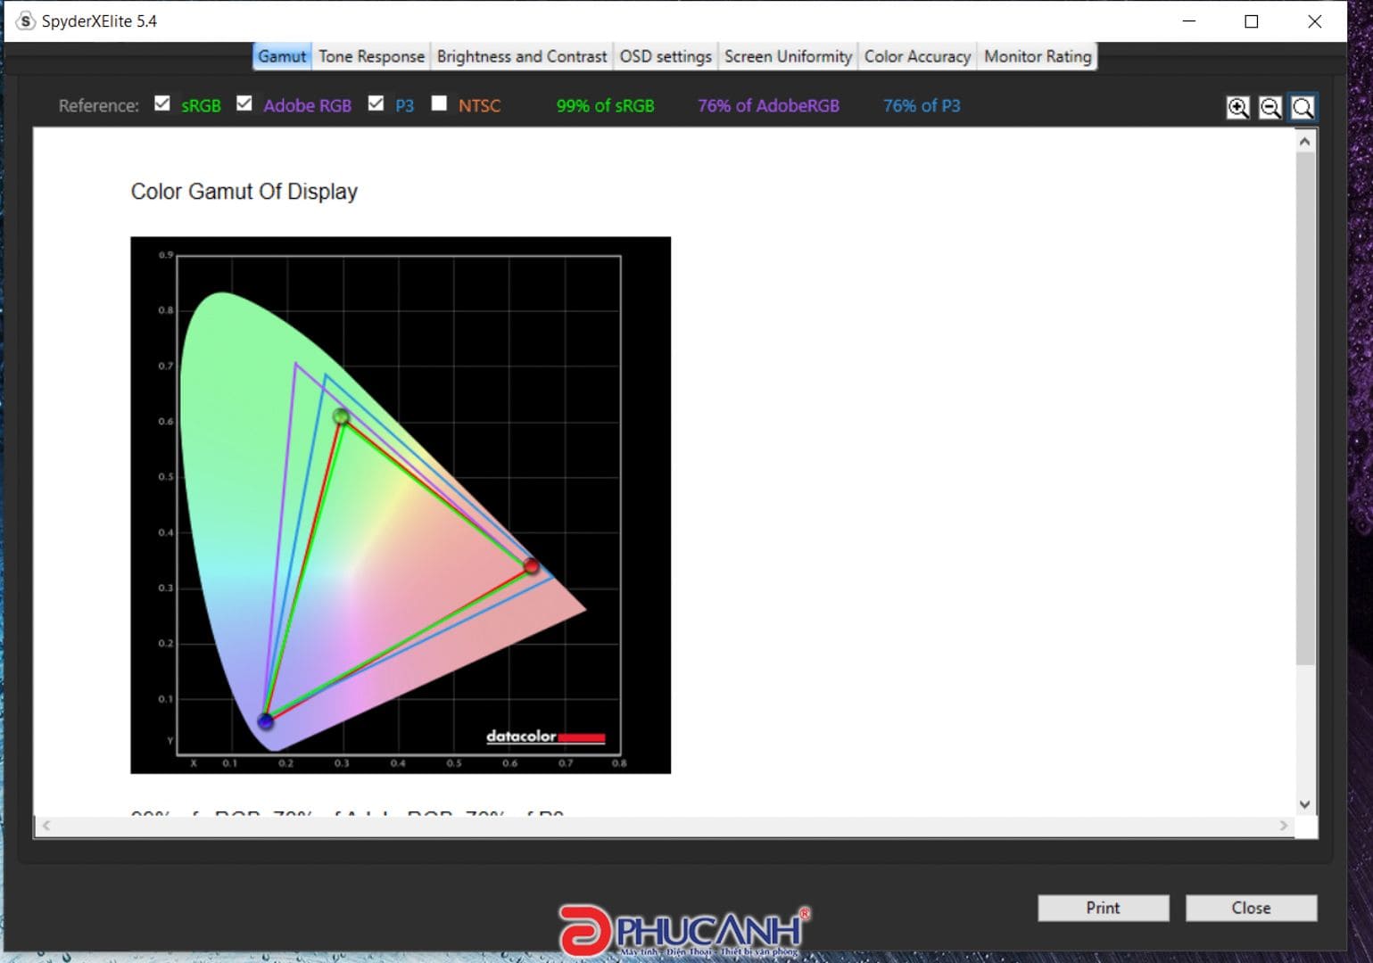Switch to the OSD settings tab
Image resolution: width=1373 pixels, height=963 pixels.
click(666, 56)
